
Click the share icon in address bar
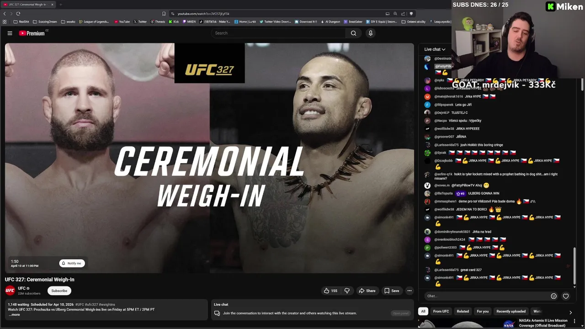pyautogui.click(x=403, y=14)
